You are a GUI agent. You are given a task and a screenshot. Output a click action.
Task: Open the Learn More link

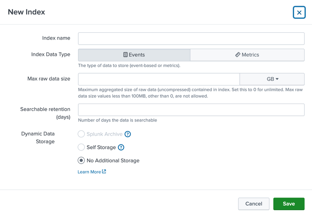click(x=89, y=172)
